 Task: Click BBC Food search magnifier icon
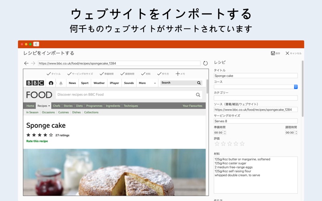[198, 95]
